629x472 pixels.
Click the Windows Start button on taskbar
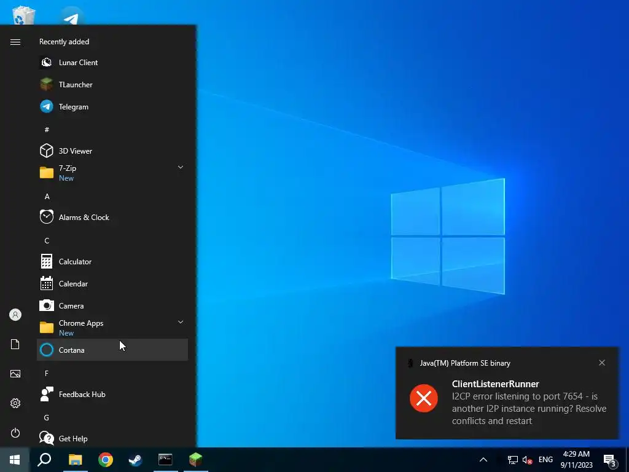(15, 460)
